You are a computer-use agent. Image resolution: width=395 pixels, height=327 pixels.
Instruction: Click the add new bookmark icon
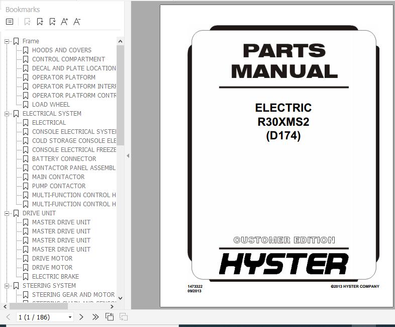(40, 22)
